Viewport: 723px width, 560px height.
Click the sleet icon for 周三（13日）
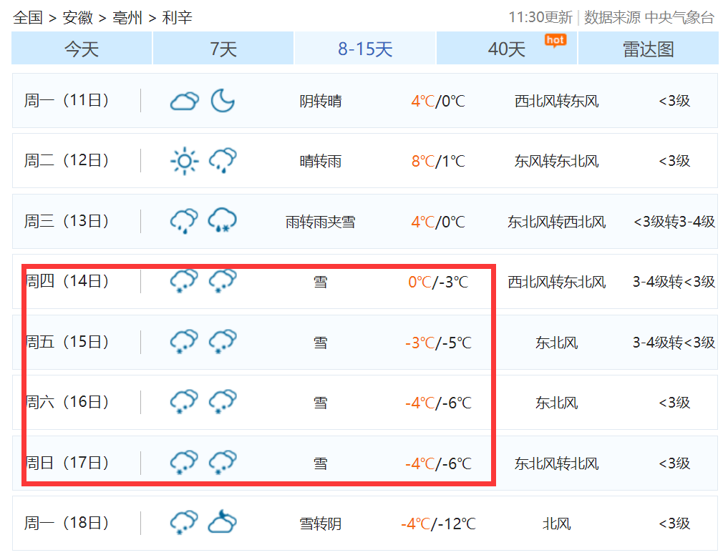point(223,220)
